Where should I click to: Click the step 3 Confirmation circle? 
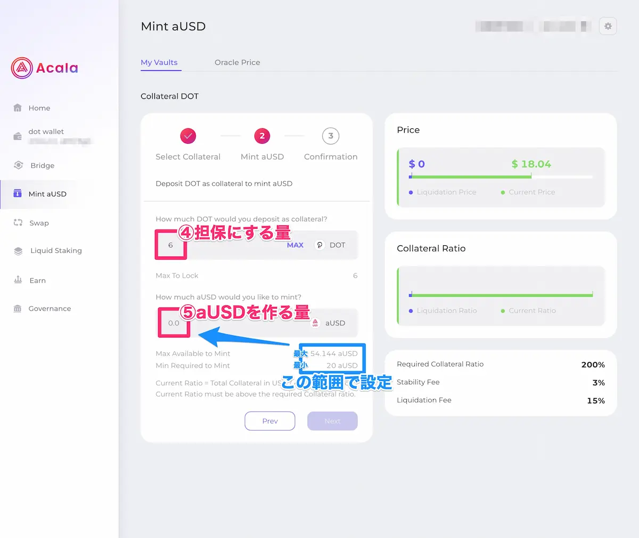(x=331, y=136)
